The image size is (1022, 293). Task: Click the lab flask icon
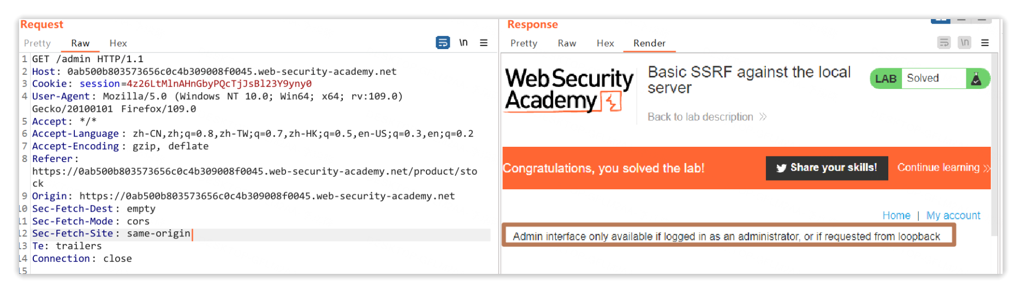pos(976,79)
